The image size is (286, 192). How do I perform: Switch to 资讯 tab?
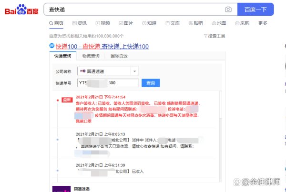click(80, 23)
